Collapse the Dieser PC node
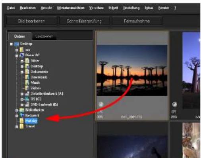This screenshot has width=201, height=158. tap(17, 56)
